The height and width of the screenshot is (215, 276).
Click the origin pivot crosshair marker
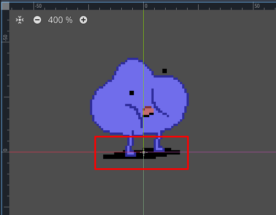[144, 152]
